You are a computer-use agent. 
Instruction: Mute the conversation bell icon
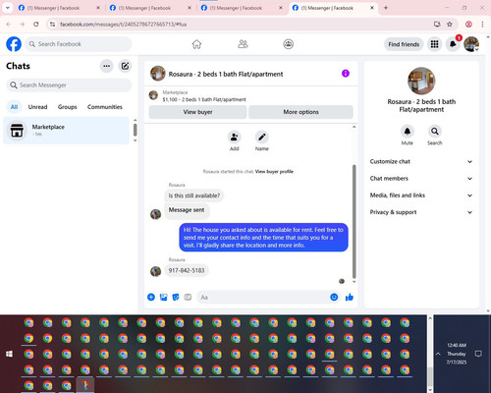pyautogui.click(x=408, y=132)
